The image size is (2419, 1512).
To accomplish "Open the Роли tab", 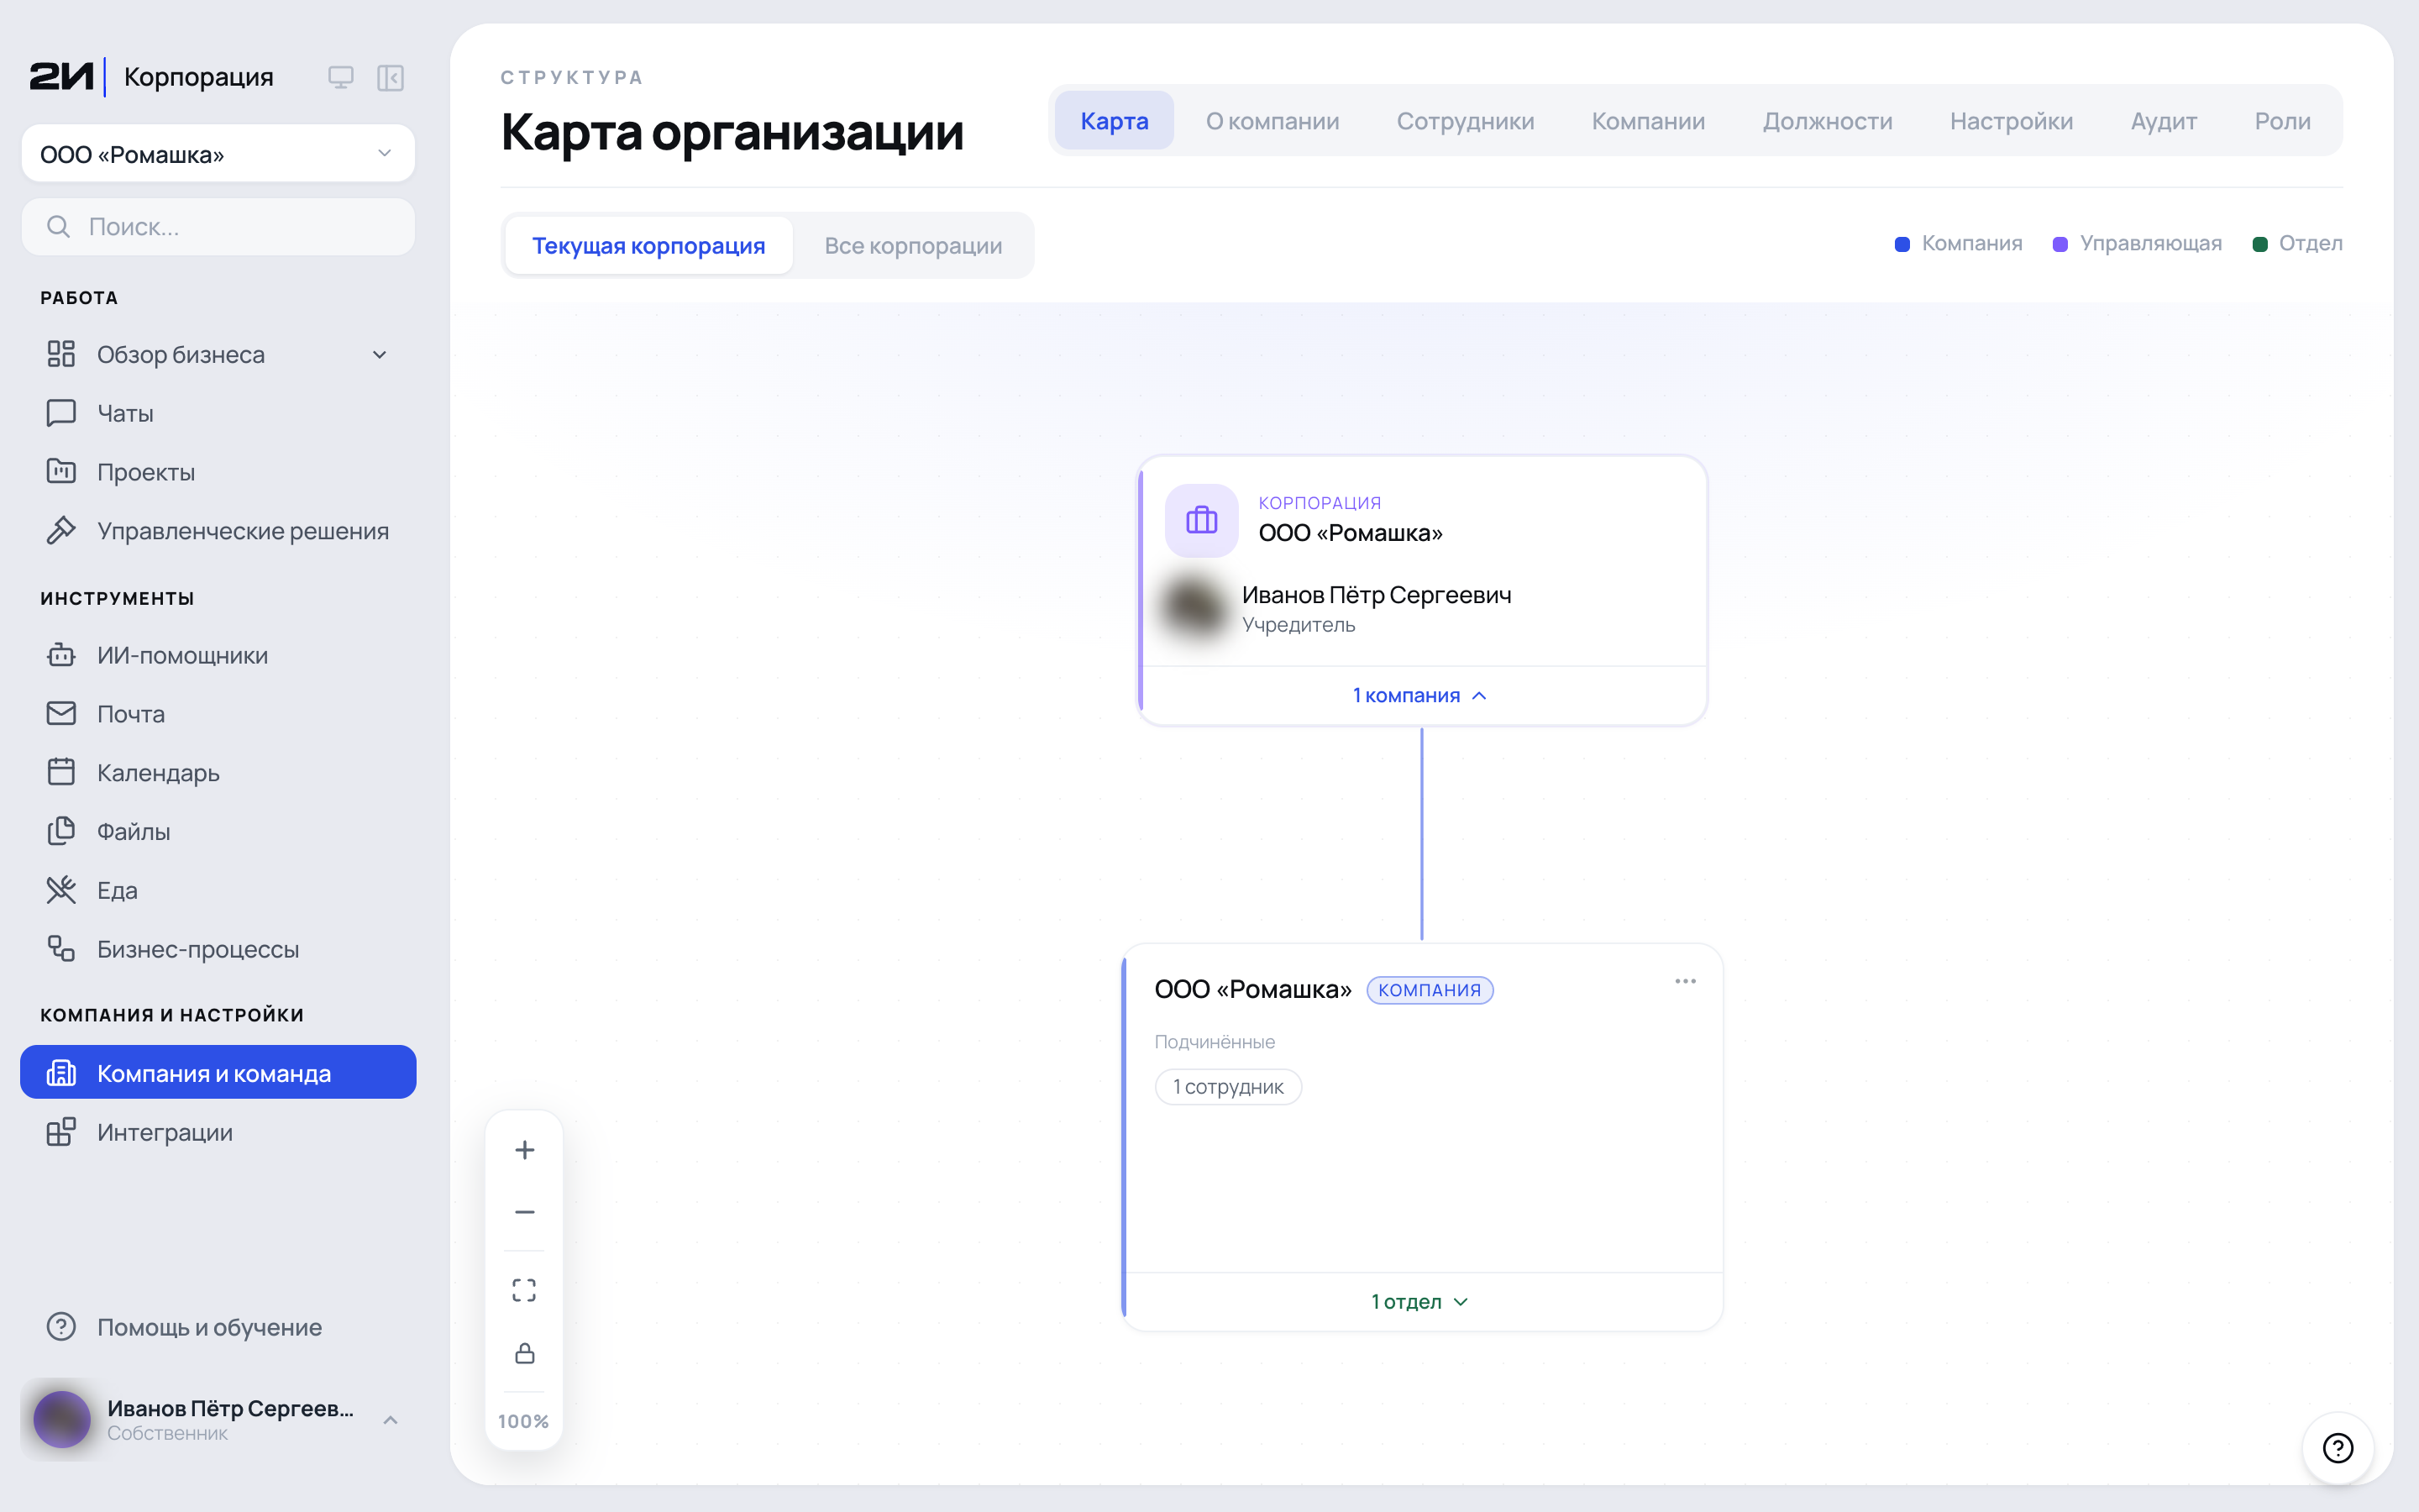I will click(x=2282, y=121).
